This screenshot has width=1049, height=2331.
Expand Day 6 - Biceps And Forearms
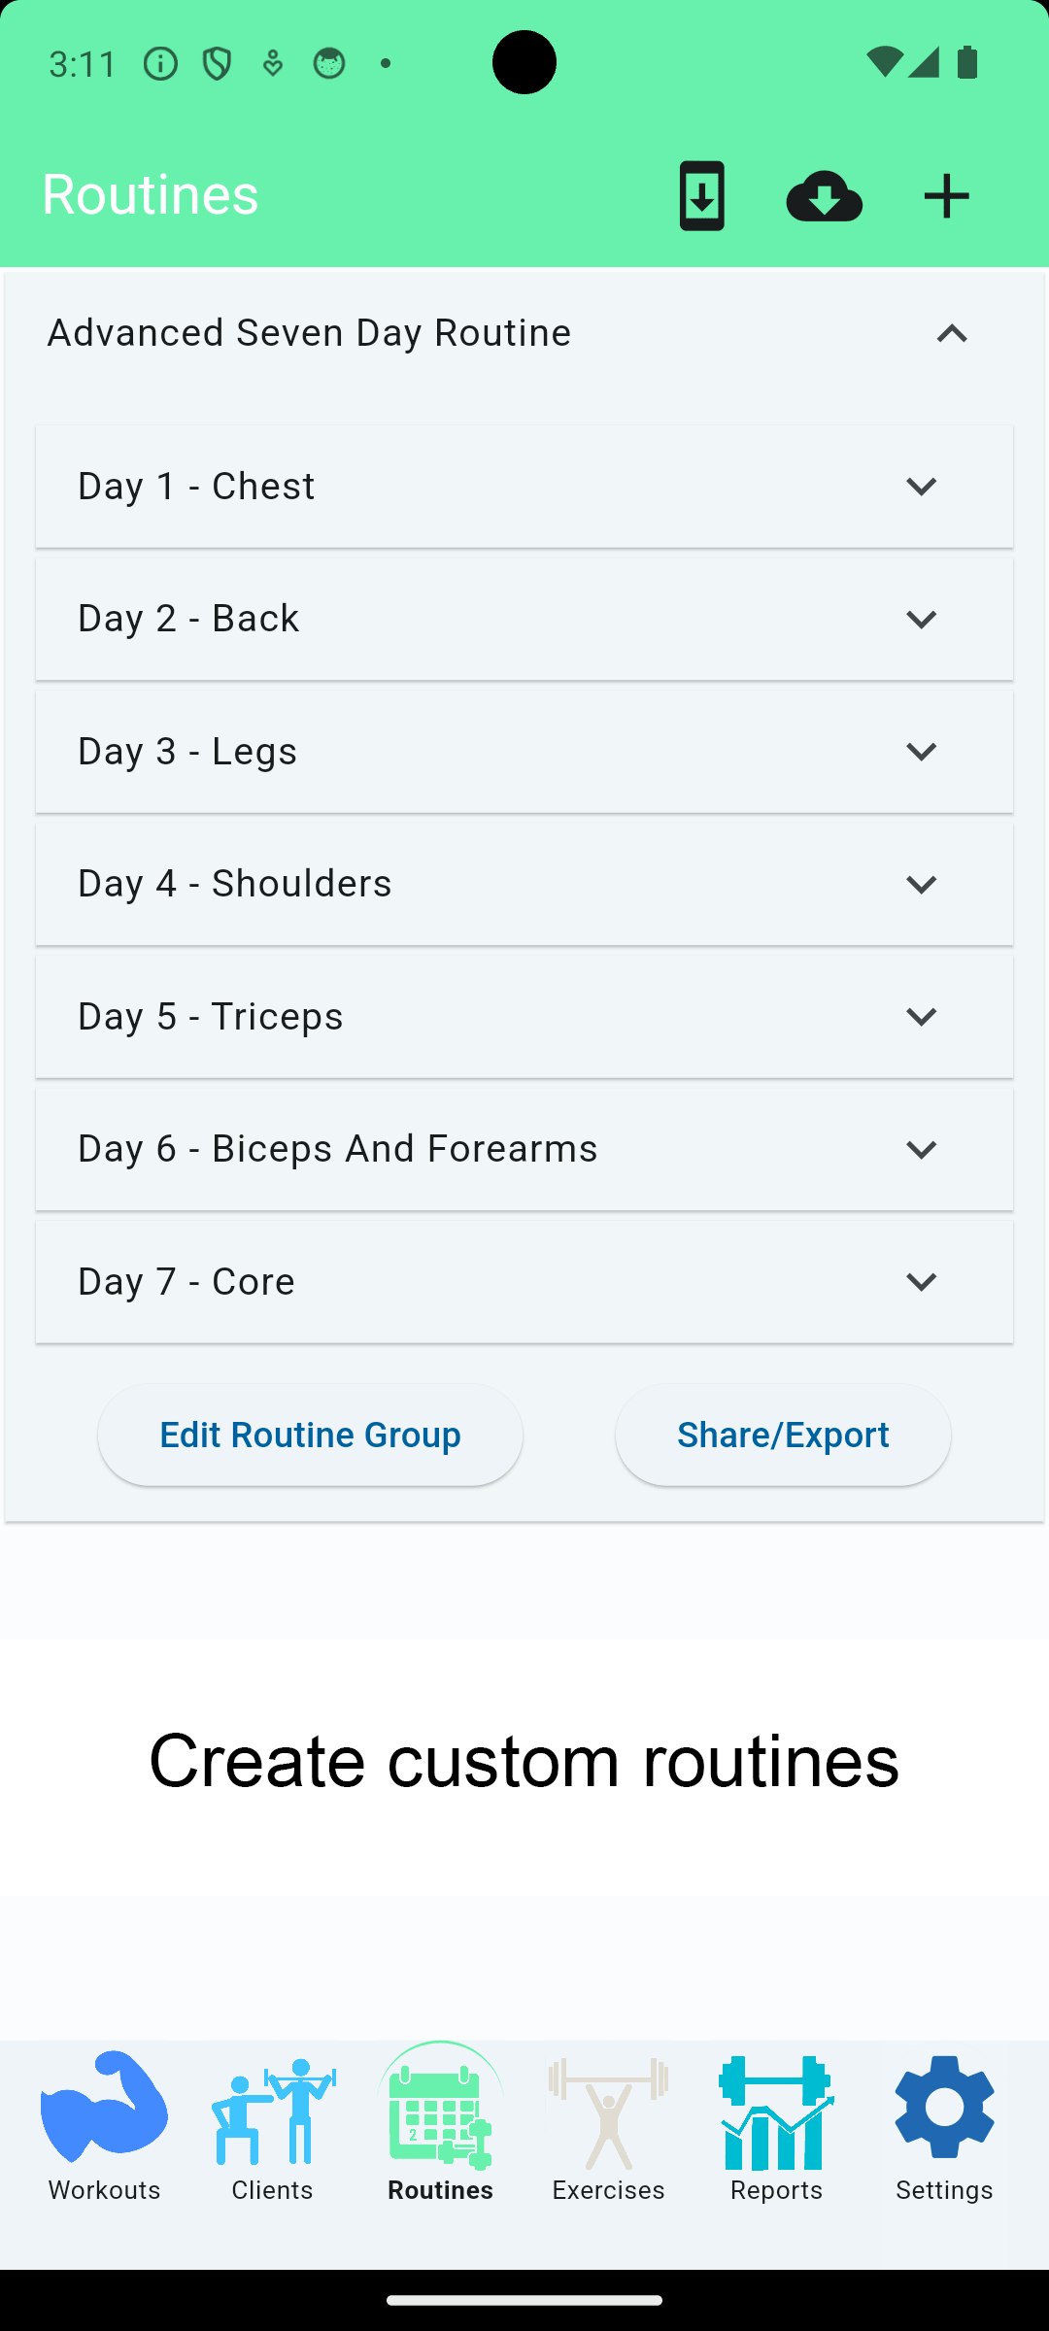click(524, 1149)
